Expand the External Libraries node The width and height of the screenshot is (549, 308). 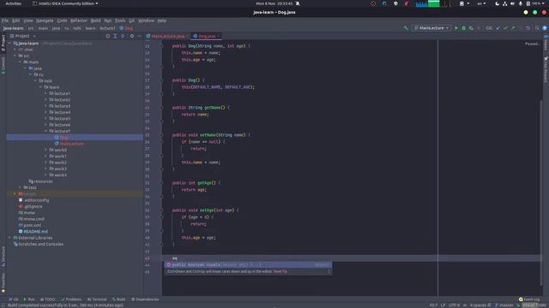tap(9, 238)
